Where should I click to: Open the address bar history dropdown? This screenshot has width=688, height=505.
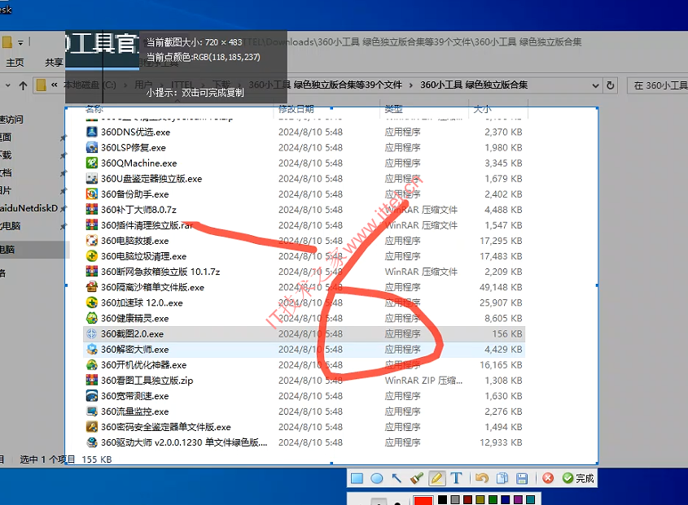tap(595, 85)
